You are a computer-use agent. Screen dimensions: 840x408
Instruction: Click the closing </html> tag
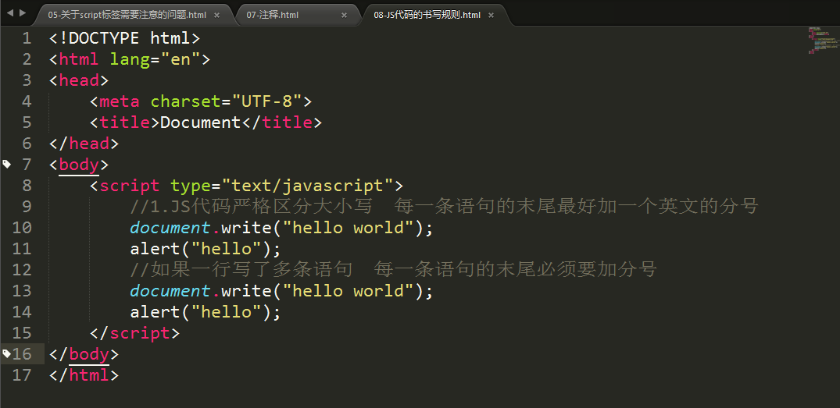[84, 375]
